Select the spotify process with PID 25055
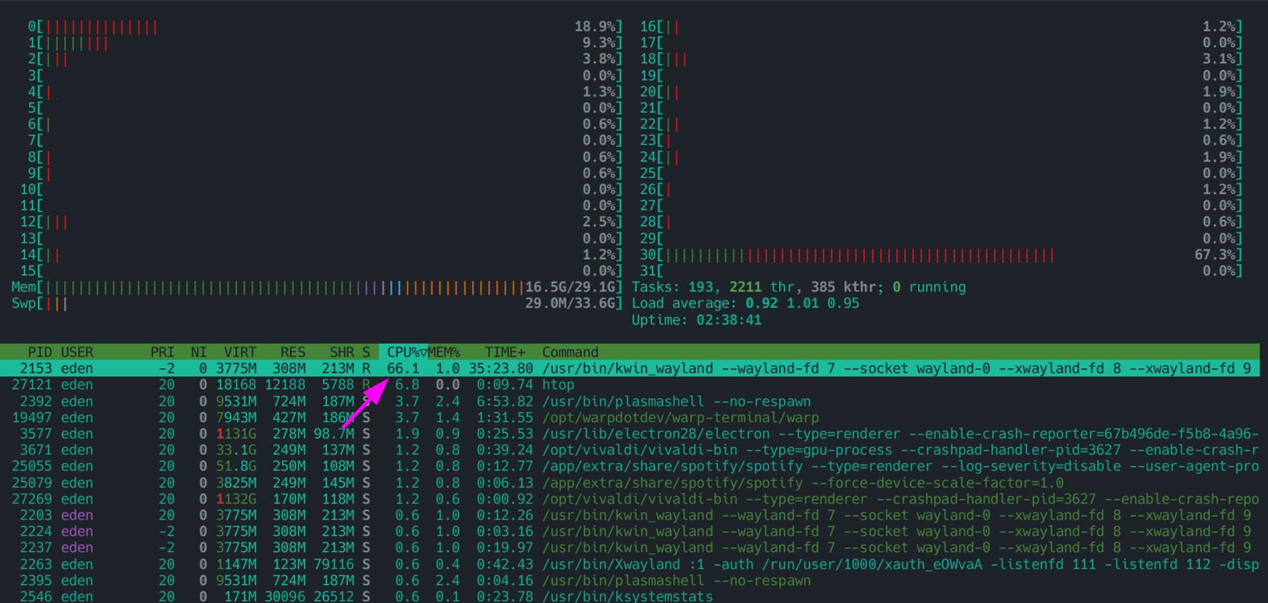The height and width of the screenshot is (603, 1268). pos(660,466)
